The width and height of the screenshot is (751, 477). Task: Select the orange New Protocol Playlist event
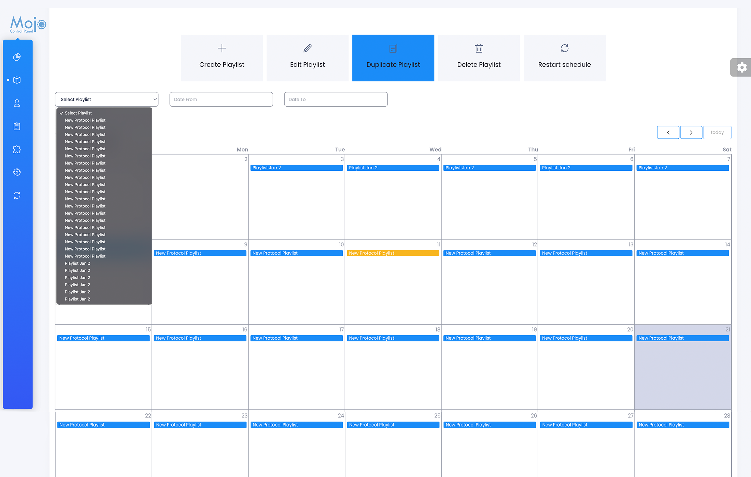click(x=393, y=253)
